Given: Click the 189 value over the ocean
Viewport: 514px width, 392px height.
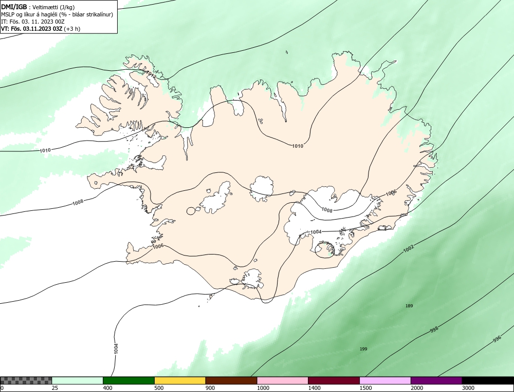Looking at the screenshot, I should [409, 306].
